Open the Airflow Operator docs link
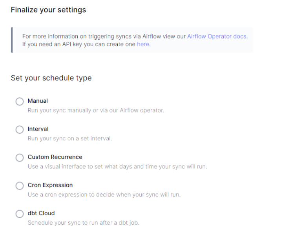This screenshot has width=294, height=231. tap(217, 36)
